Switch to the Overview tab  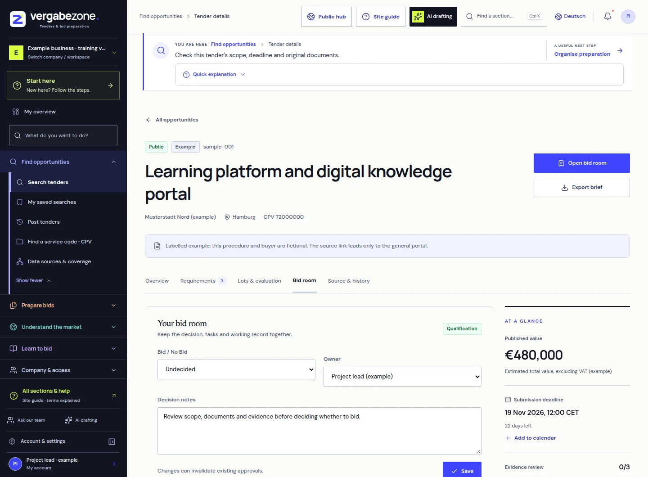[x=157, y=281]
